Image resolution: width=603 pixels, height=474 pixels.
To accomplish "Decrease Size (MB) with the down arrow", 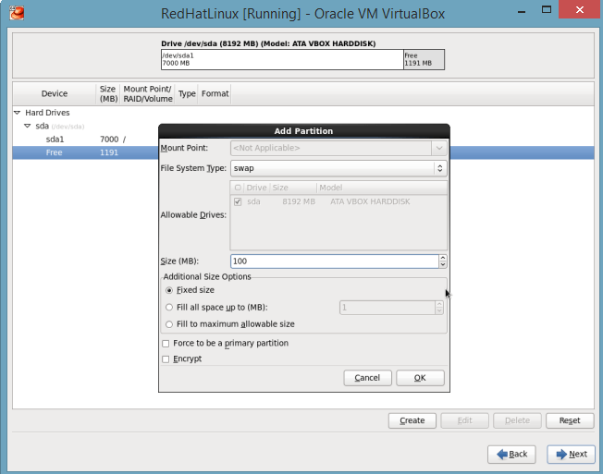I will (443, 264).
